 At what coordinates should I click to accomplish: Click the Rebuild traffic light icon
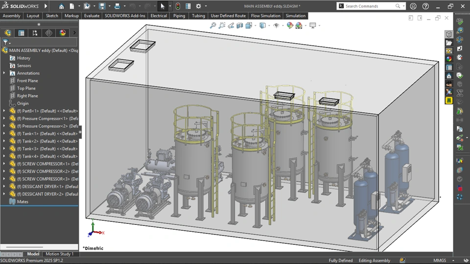pyautogui.click(x=177, y=6)
